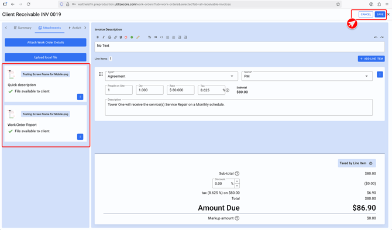Open text size option in editor
The height and width of the screenshot is (230, 392).
(x=150, y=37)
